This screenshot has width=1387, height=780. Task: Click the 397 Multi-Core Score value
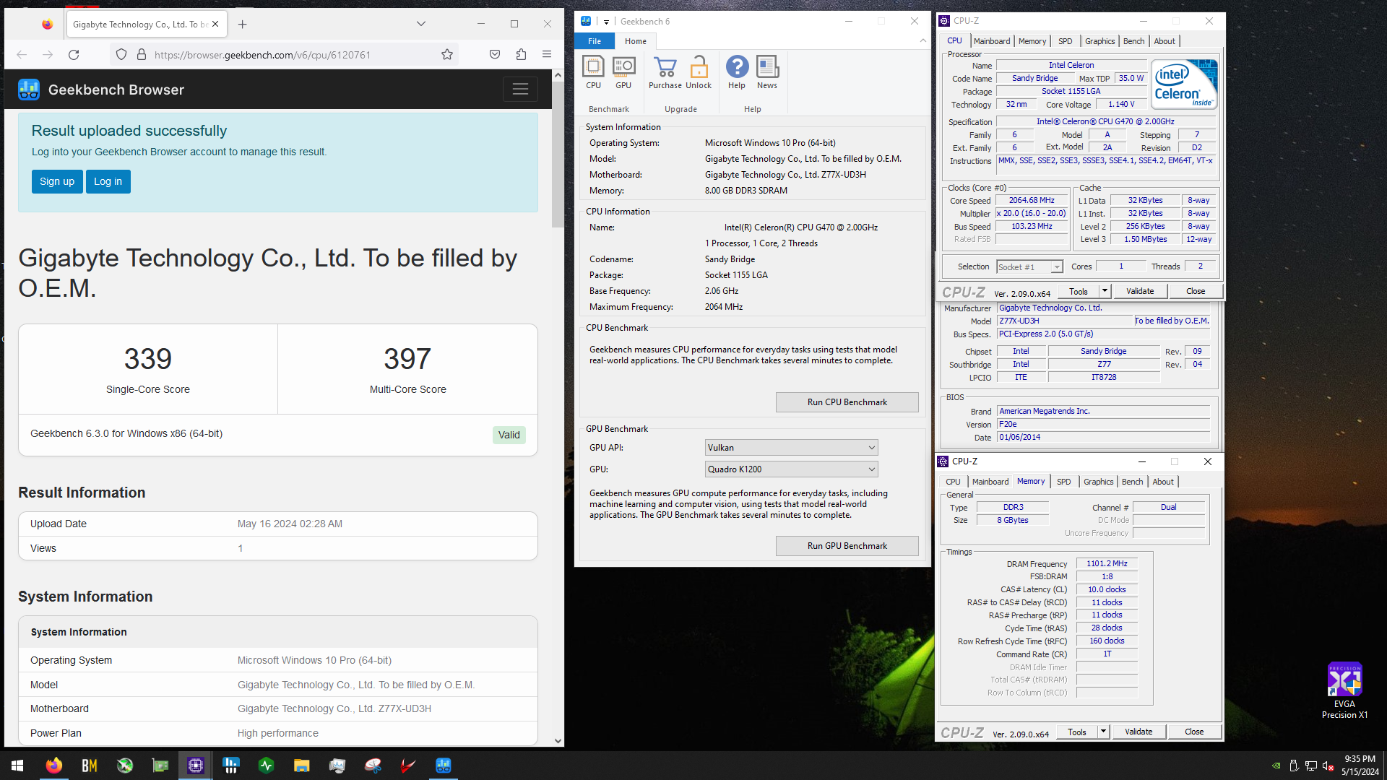click(407, 359)
